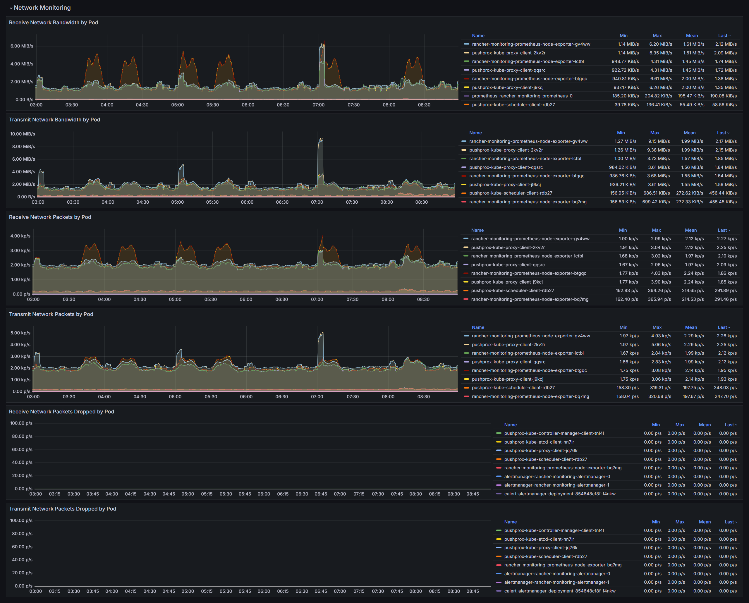Sort Transmit Bandwidth legend by Max column
This screenshot has width=749, height=603.
pyautogui.click(x=654, y=133)
